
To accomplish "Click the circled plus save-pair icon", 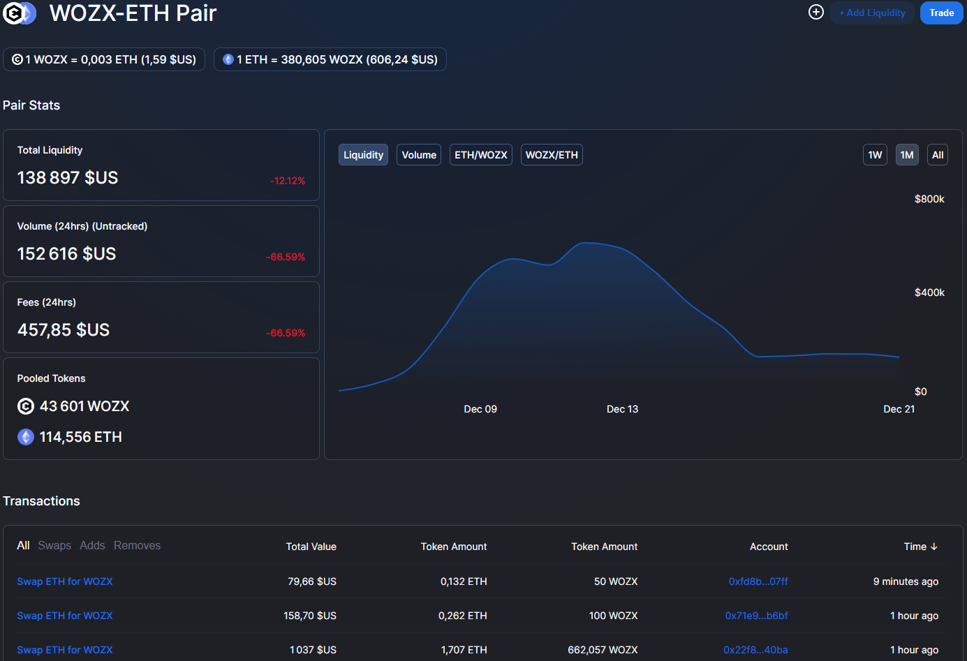I will (x=816, y=12).
